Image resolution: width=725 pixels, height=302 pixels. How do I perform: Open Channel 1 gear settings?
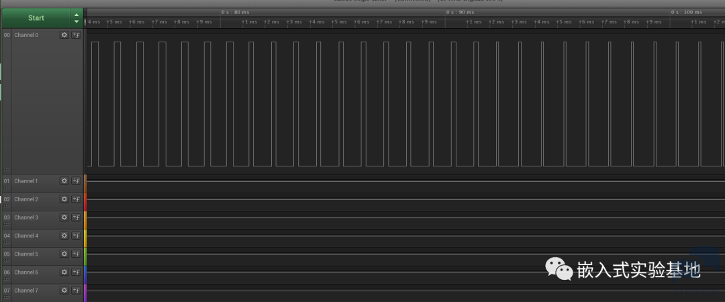pos(64,181)
